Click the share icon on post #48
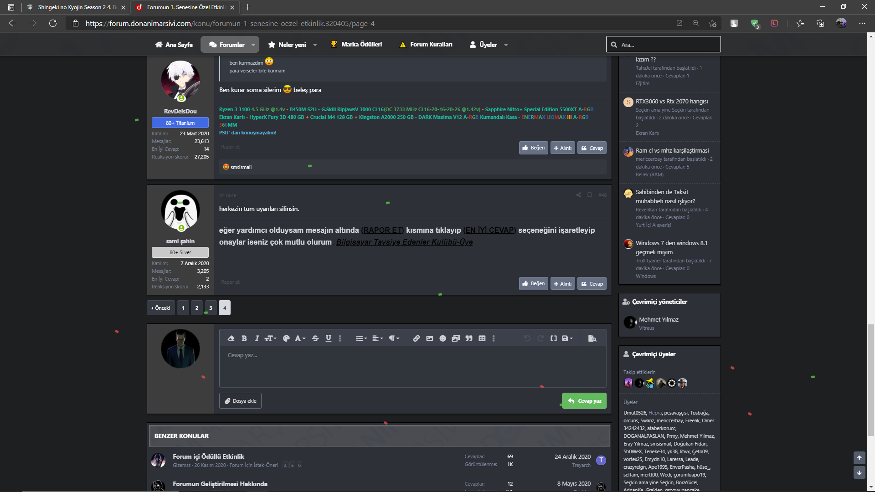Viewport: 875px width, 492px height. [x=579, y=195]
